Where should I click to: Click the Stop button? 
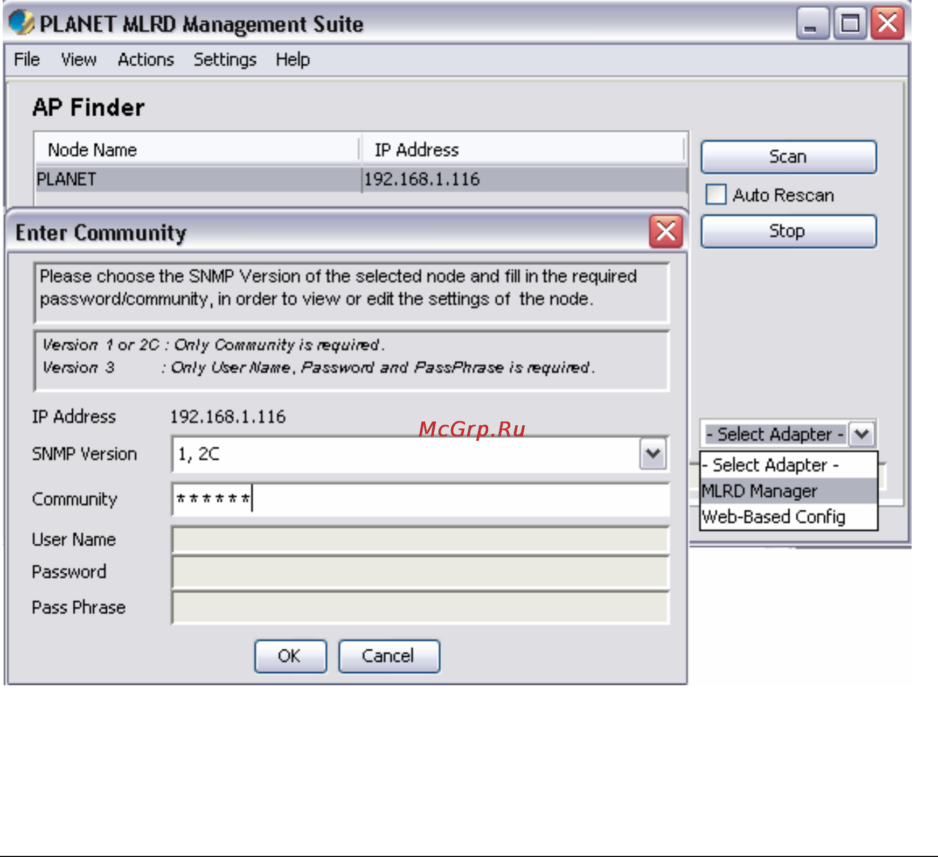(788, 231)
